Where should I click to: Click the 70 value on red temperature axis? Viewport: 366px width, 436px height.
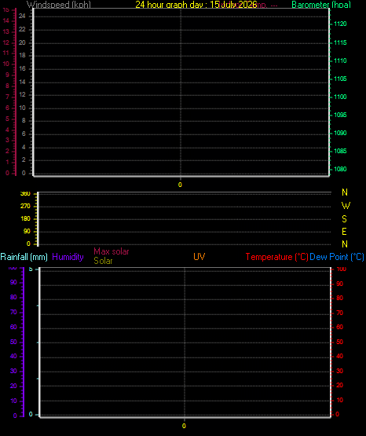tap(339, 313)
